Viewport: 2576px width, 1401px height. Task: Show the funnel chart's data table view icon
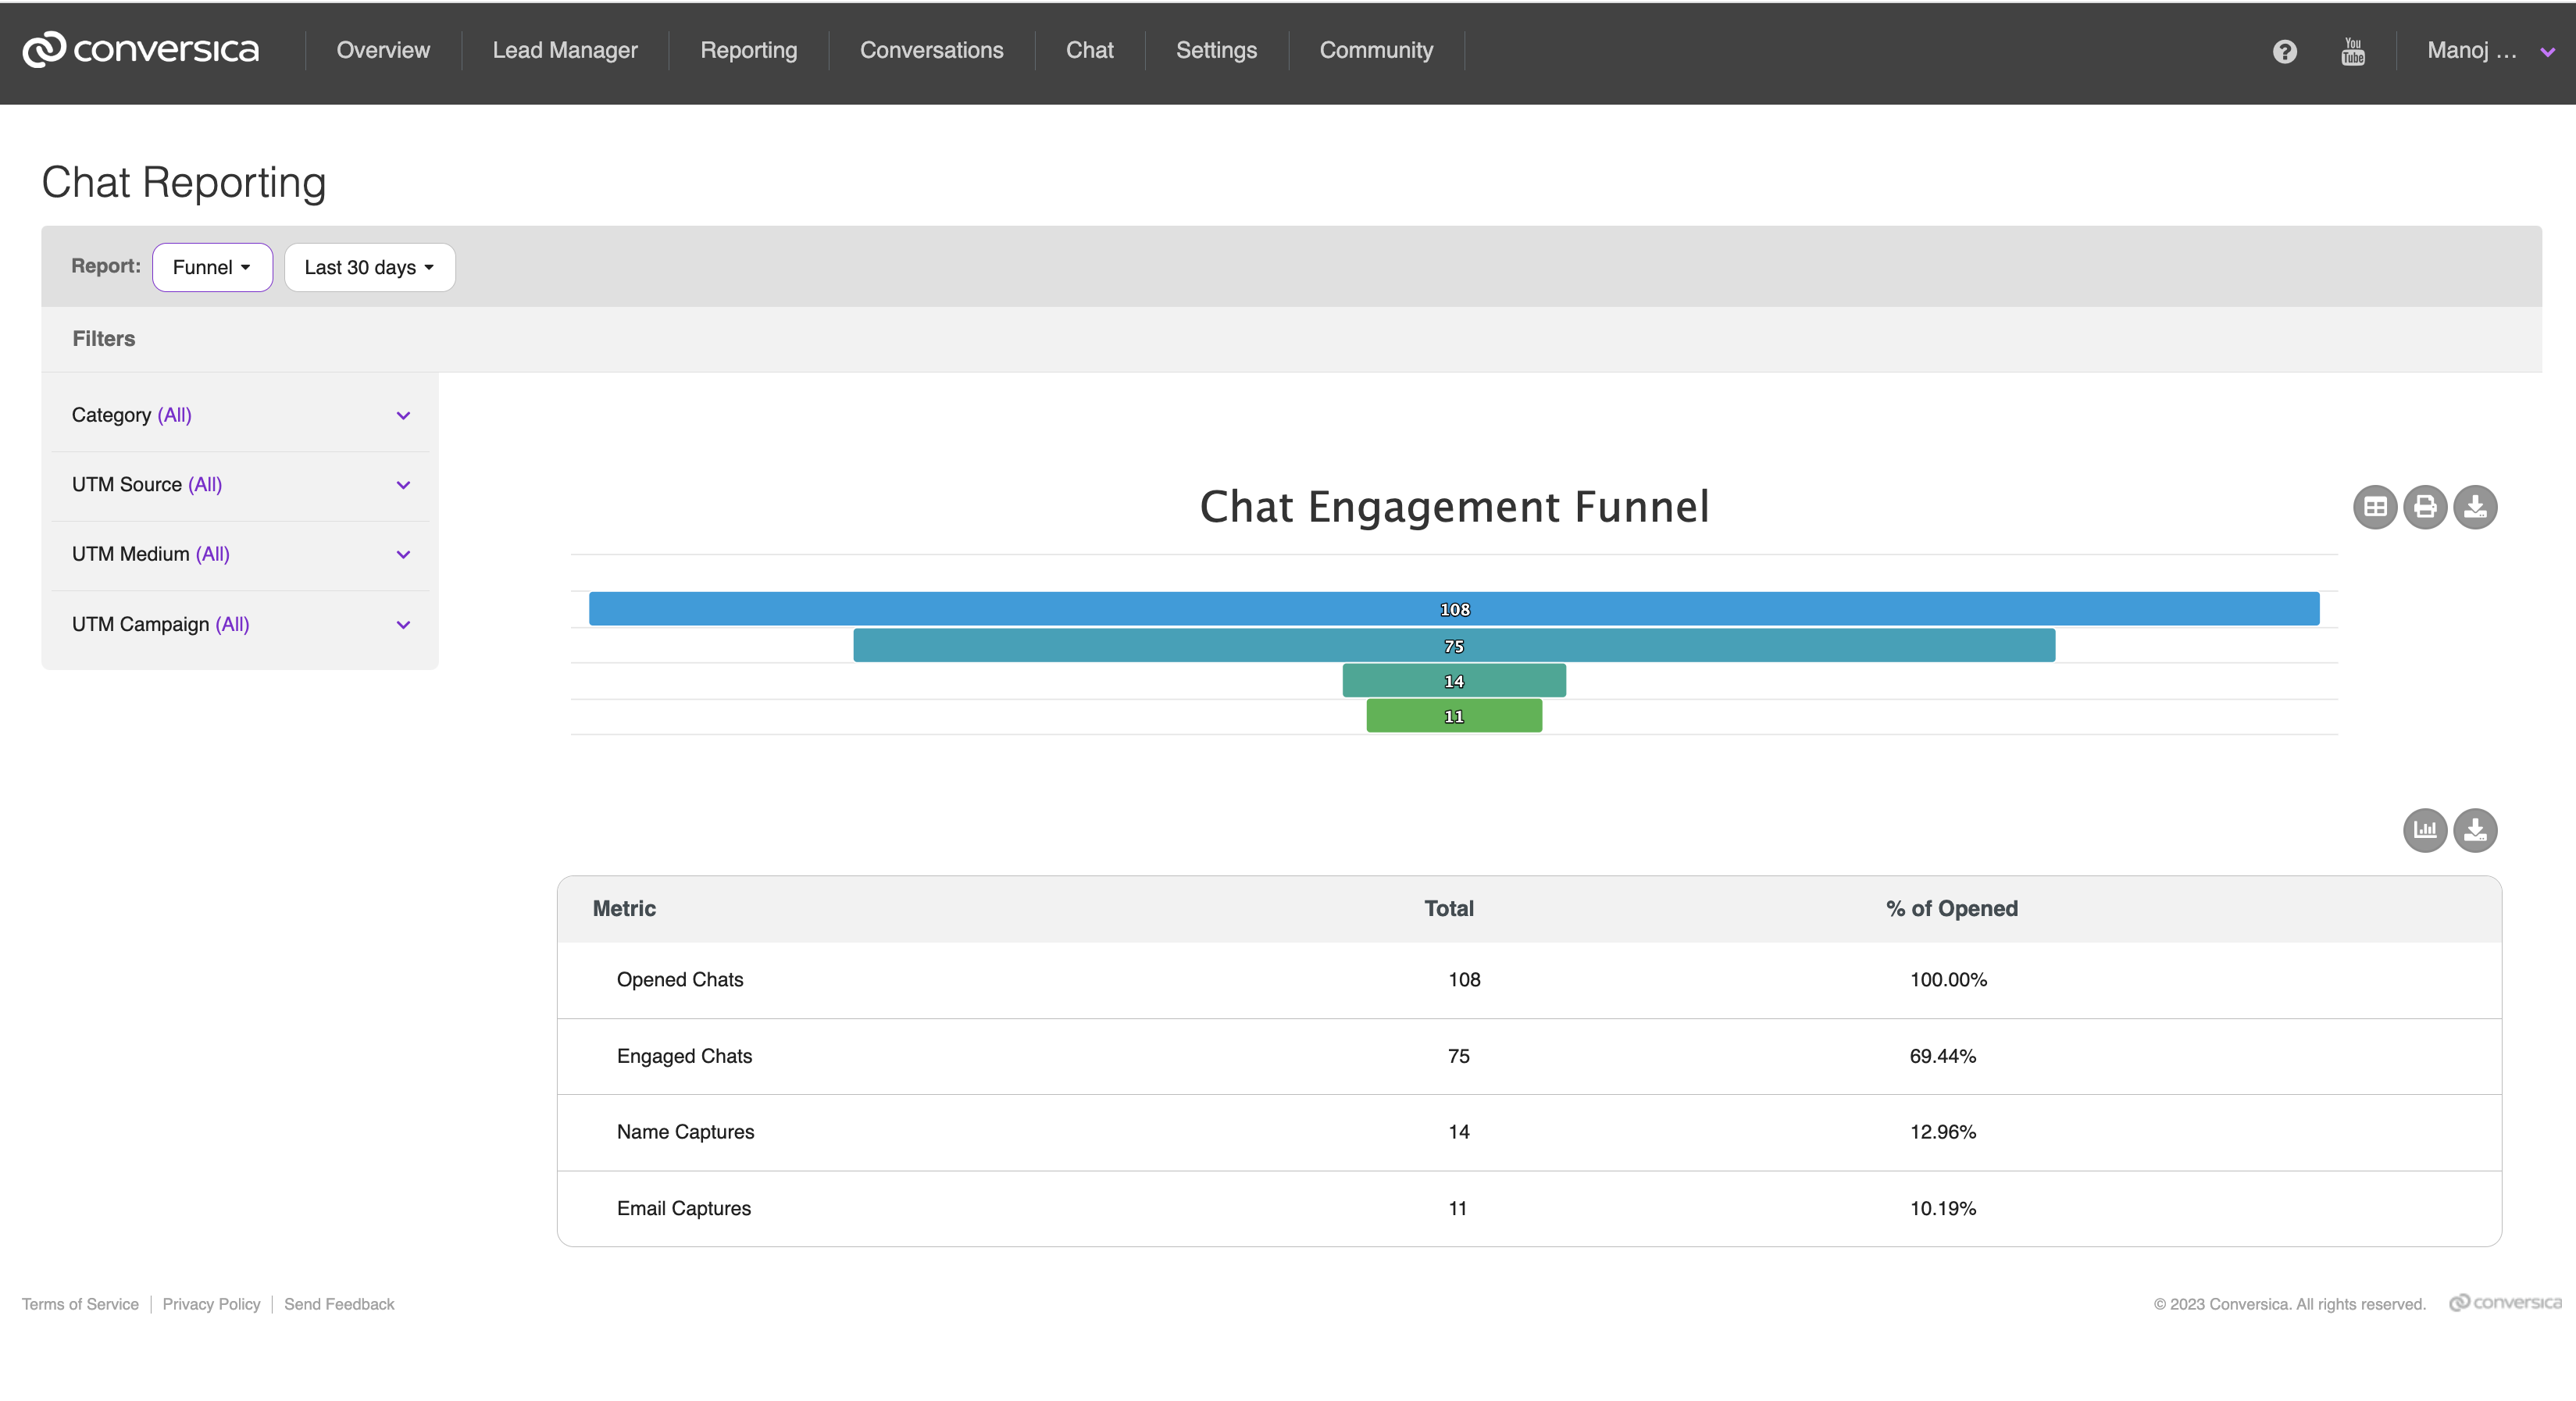point(2375,507)
